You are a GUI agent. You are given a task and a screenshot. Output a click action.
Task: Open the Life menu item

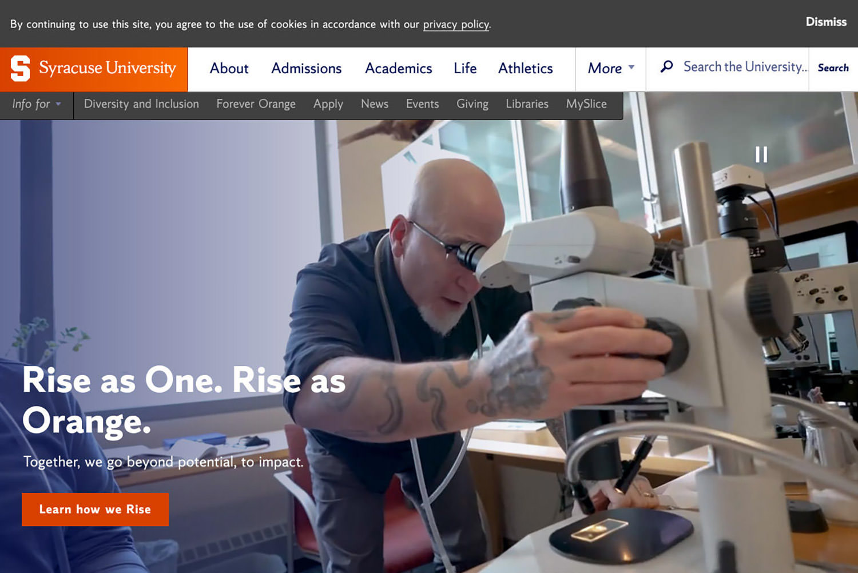(x=465, y=69)
